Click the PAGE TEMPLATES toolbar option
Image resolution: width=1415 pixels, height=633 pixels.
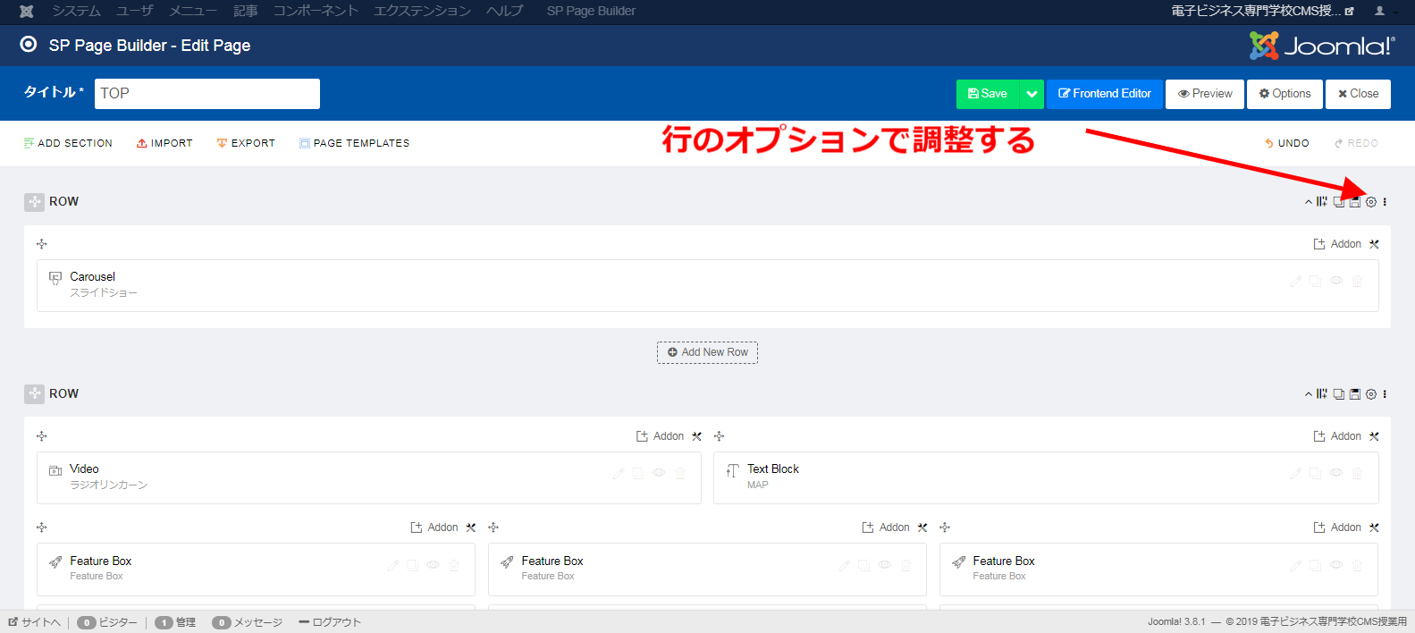354,143
